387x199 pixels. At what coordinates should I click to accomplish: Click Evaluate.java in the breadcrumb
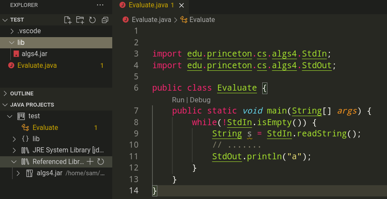[151, 20]
